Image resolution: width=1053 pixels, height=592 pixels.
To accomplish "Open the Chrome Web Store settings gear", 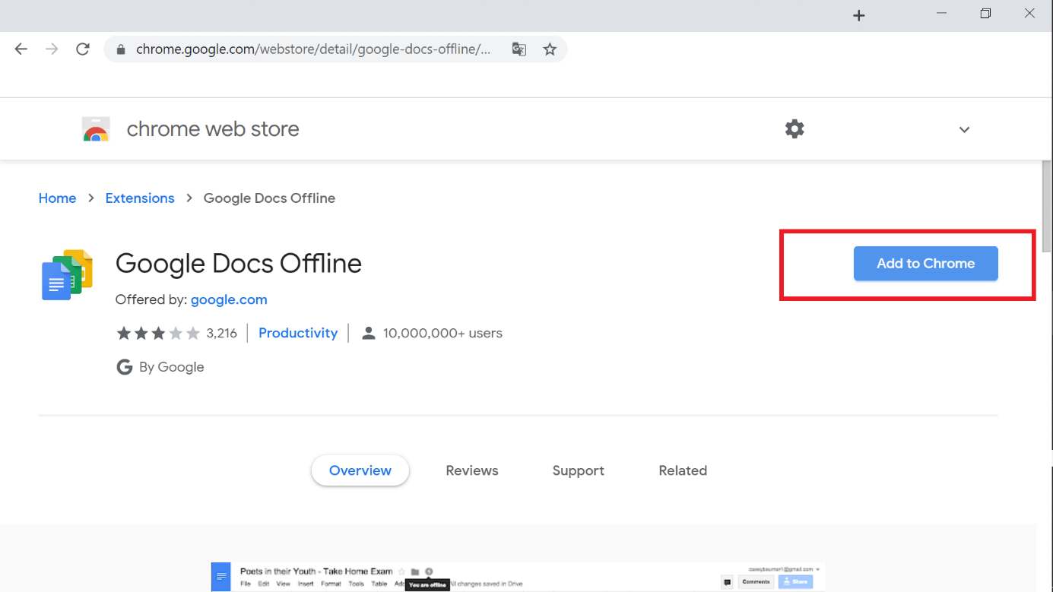I will 795,128.
